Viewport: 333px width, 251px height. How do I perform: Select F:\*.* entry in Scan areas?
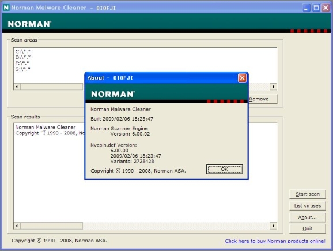(x=22, y=63)
